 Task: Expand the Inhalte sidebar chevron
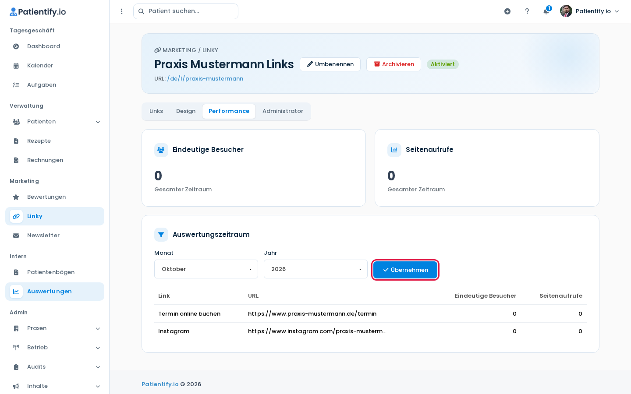98,387
